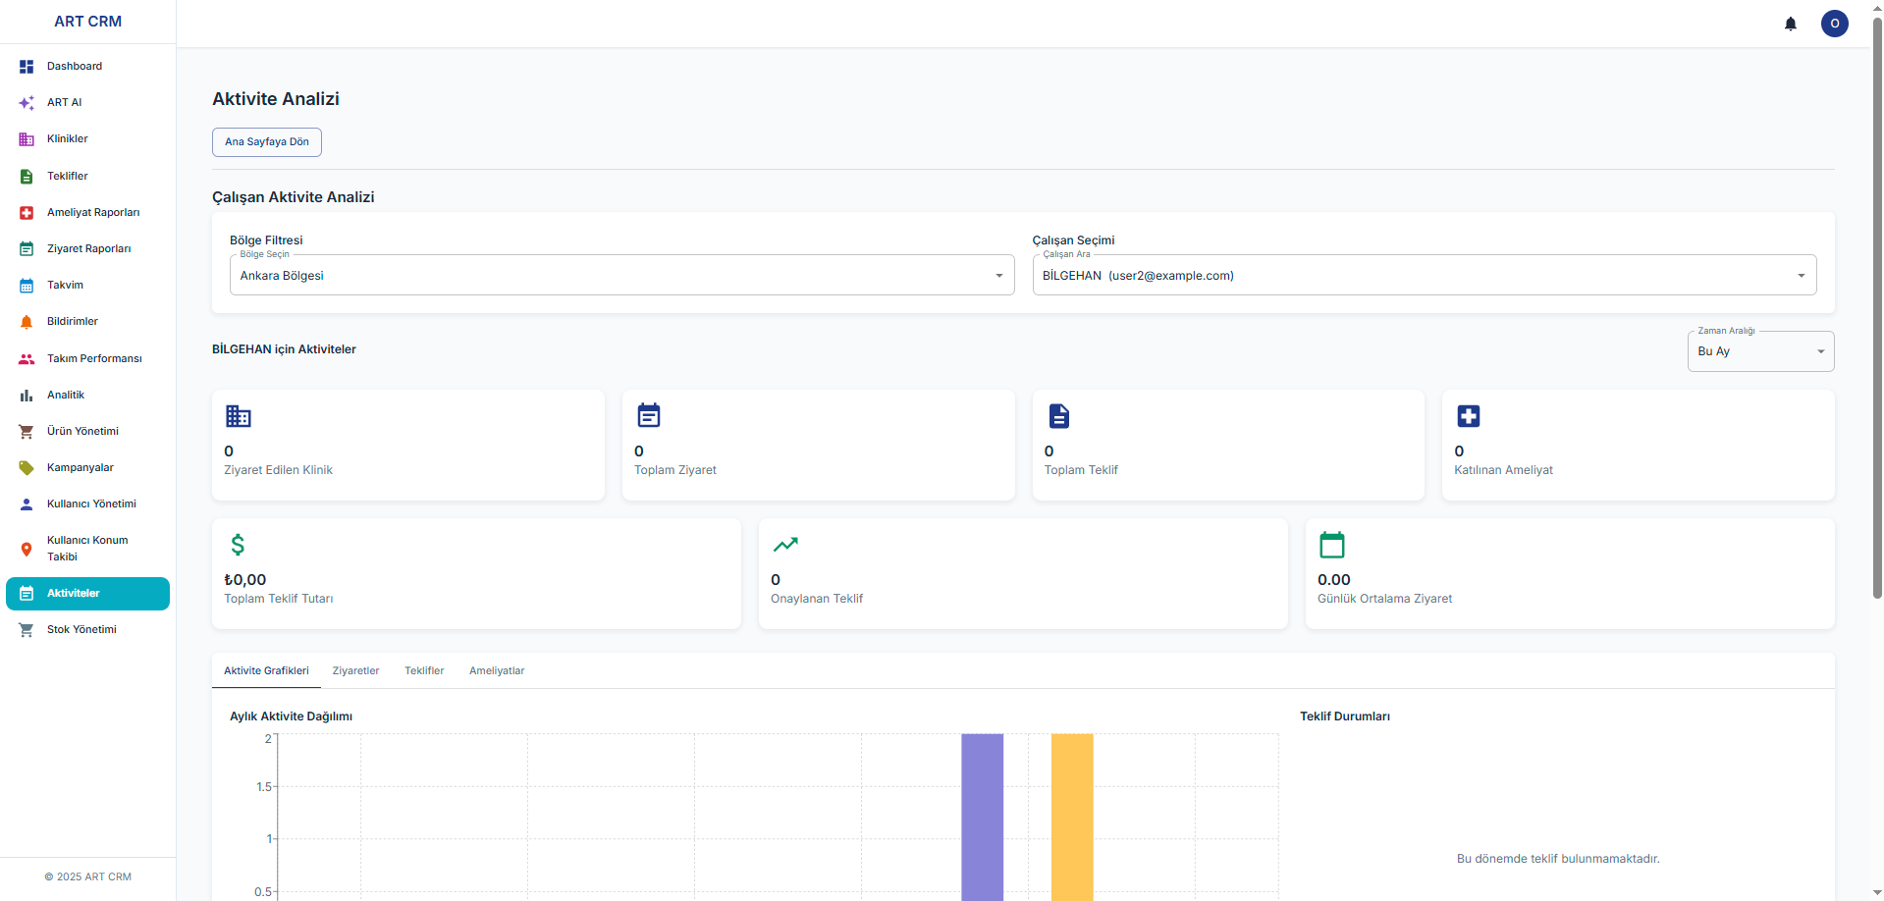Switch to the Ziyaretler tab

click(355, 671)
